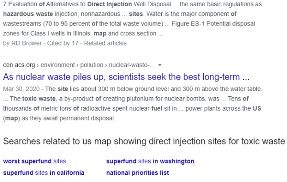This screenshot has width=287, height=182.
Task: Select the "superfund sites in washington" related search
Action: [x=150, y=161]
